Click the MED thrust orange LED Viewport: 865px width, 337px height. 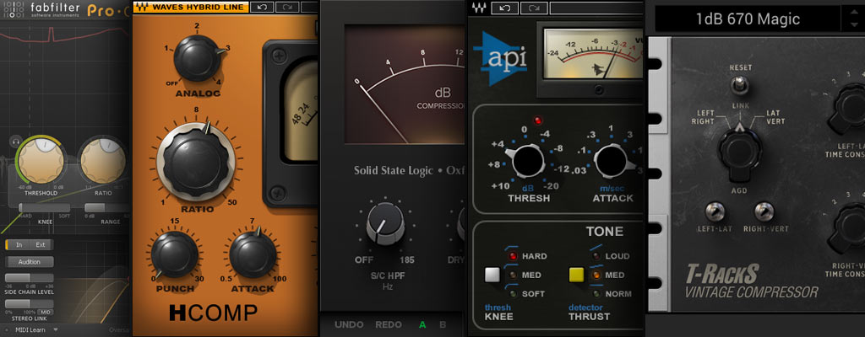click(596, 275)
